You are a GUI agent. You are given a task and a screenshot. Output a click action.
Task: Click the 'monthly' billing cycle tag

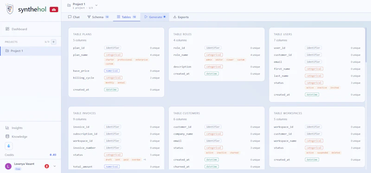point(110,83)
